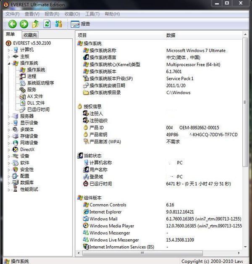This screenshot has height=264, width=252.
Task: Select the 已运行时间 tree item
Action: (34, 109)
